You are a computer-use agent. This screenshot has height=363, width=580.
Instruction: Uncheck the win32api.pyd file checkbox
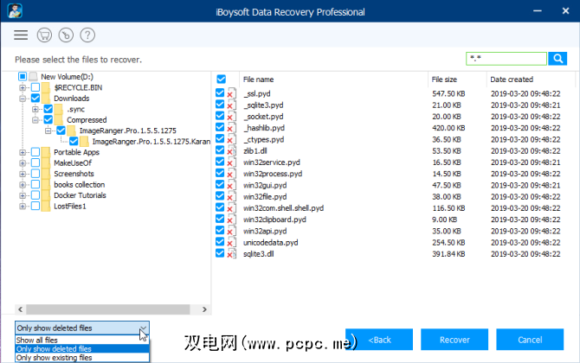click(220, 230)
